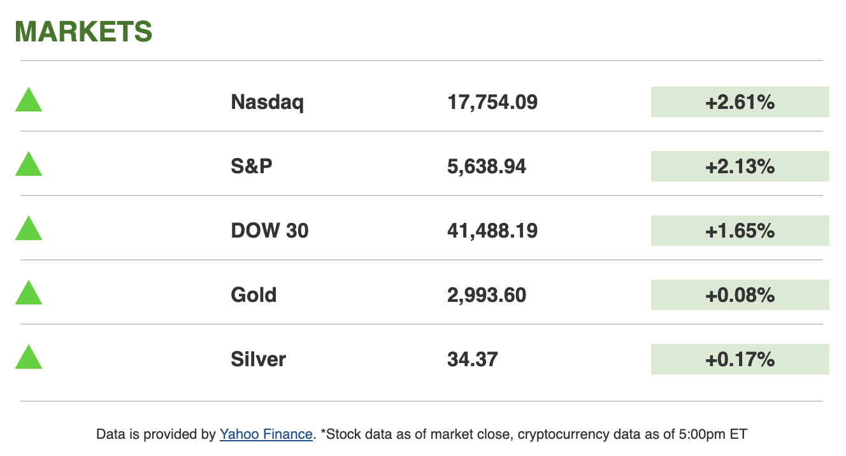Click the green up arrow beside Gold
Viewport: 846px width, 456px height.
tap(29, 294)
